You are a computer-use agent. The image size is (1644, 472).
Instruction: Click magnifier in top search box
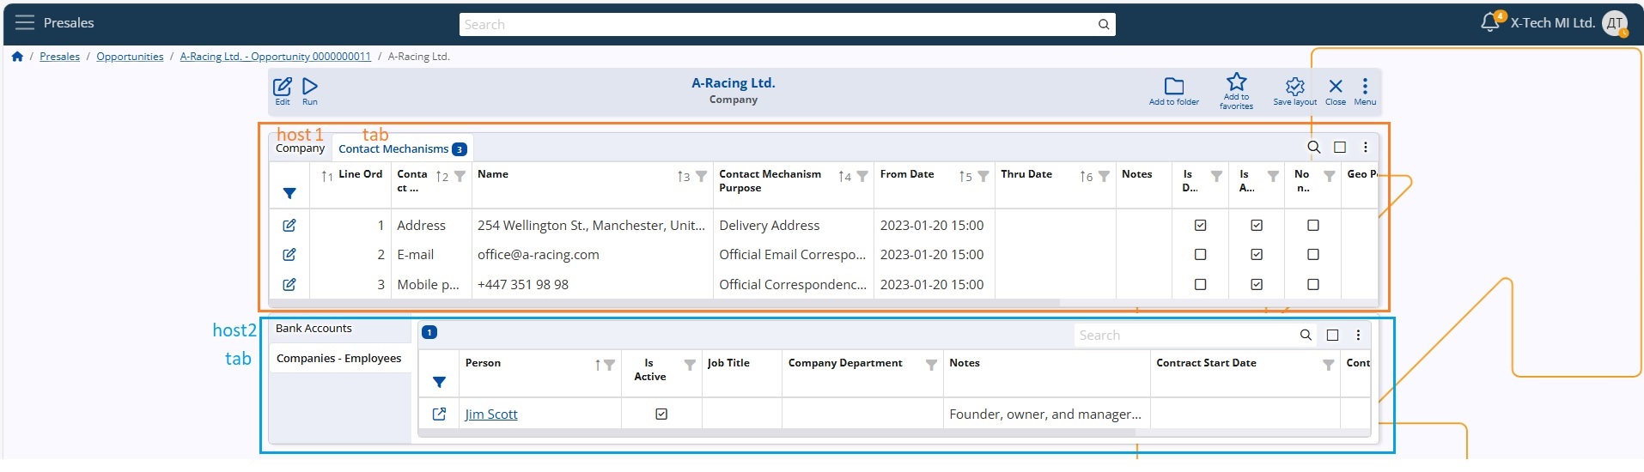[1104, 25]
